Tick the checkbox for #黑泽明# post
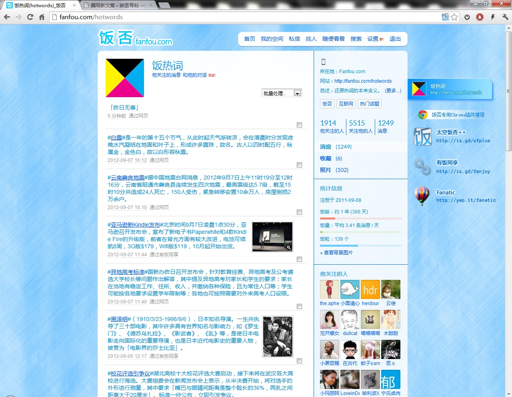Viewport: 512px width, 397px height. [299, 361]
